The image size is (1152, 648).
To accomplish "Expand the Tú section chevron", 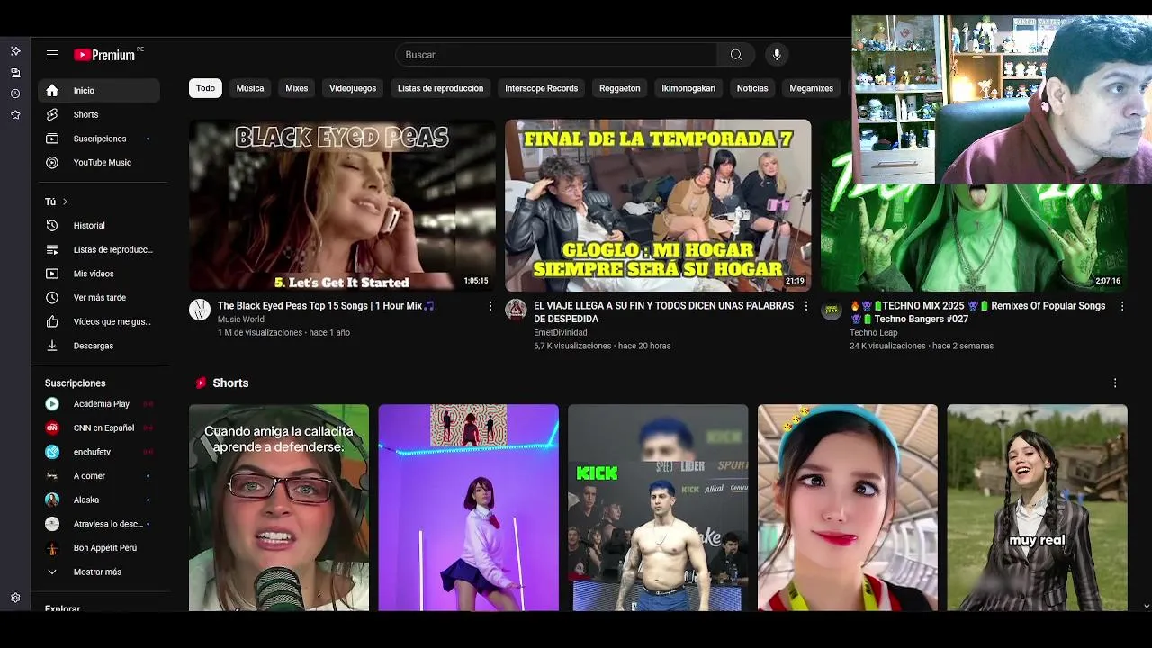I will [65, 202].
